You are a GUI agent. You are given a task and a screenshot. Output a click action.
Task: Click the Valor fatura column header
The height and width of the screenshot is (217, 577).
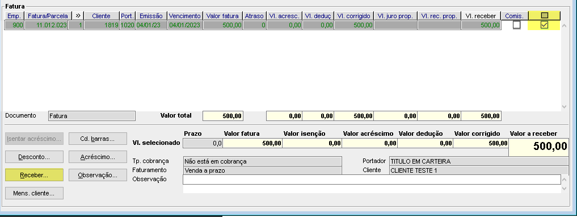point(222,16)
